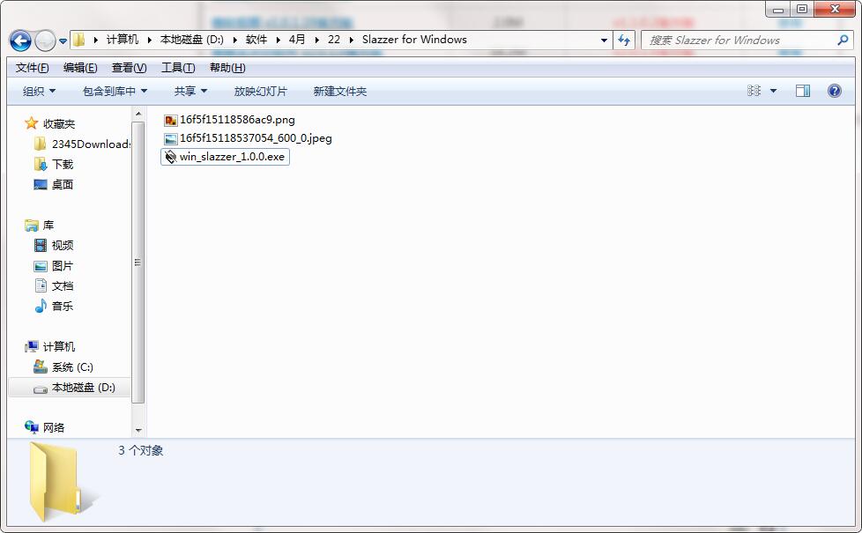The height and width of the screenshot is (533, 862).
Task: Click in the Slazzer for Windows search box
Action: click(x=740, y=40)
